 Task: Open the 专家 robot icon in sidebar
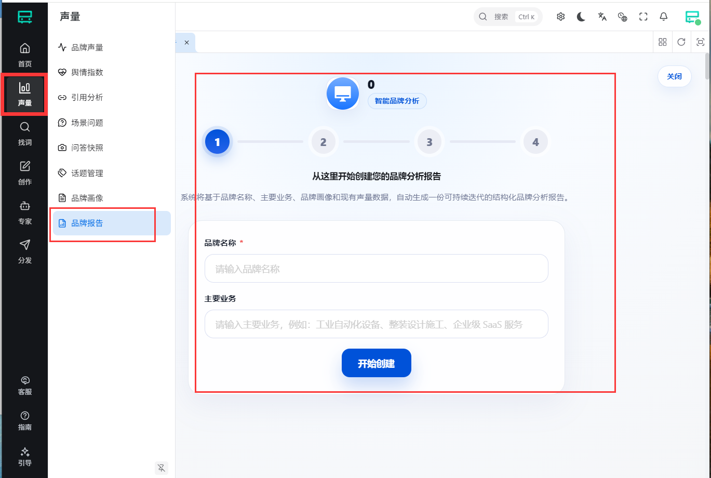tap(24, 212)
